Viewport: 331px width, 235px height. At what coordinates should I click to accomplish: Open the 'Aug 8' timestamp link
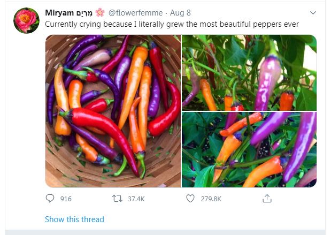tap(180, 12)
